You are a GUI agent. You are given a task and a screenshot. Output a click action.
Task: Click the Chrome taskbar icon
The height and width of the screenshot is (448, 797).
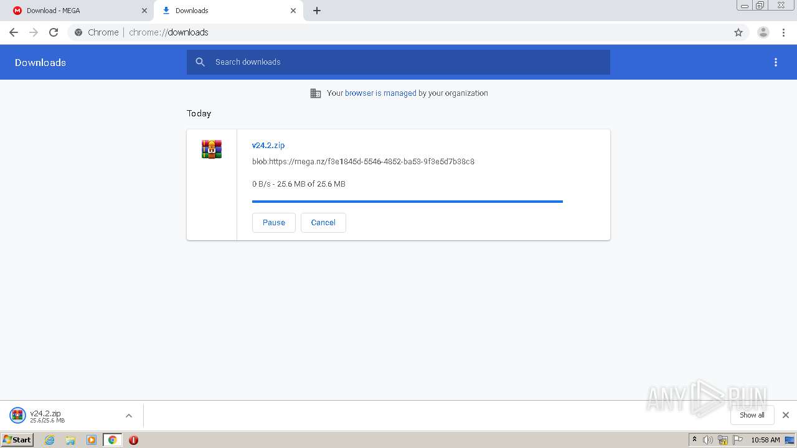tap(112, 440)
